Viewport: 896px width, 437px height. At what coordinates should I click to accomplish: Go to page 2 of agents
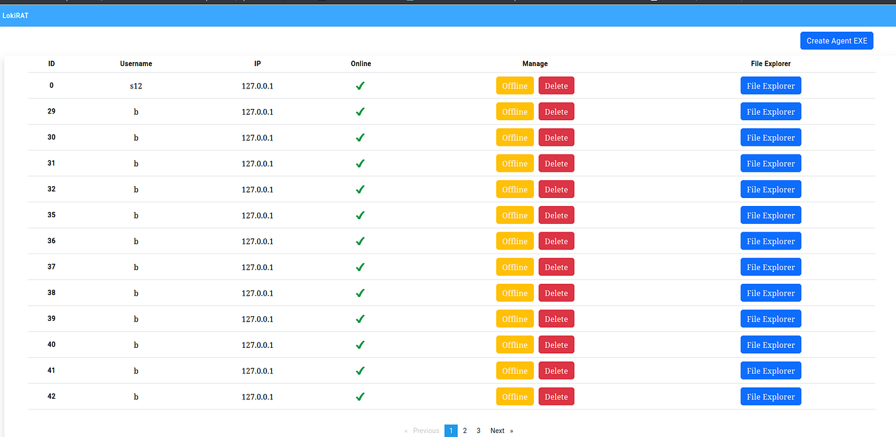tap(464, 430)
